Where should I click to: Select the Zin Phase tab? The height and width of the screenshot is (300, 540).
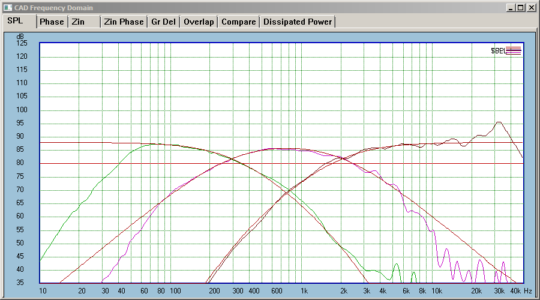pyautogui.click(x=124, y=22)
